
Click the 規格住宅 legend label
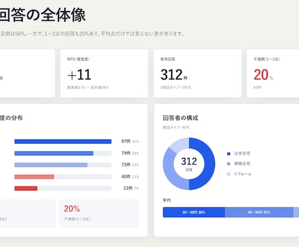(x=242, y=164)
